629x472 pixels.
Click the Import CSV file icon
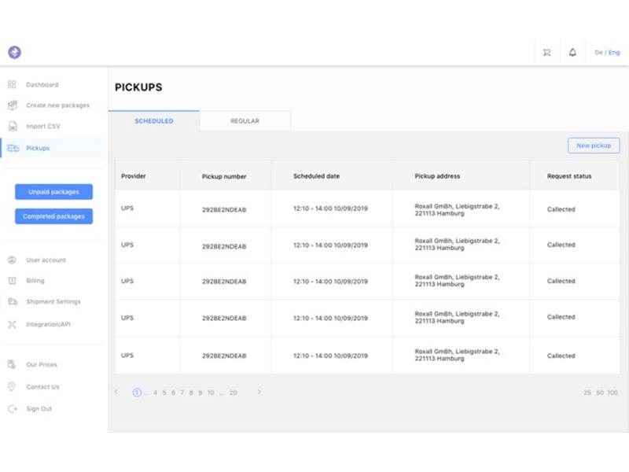12,126
